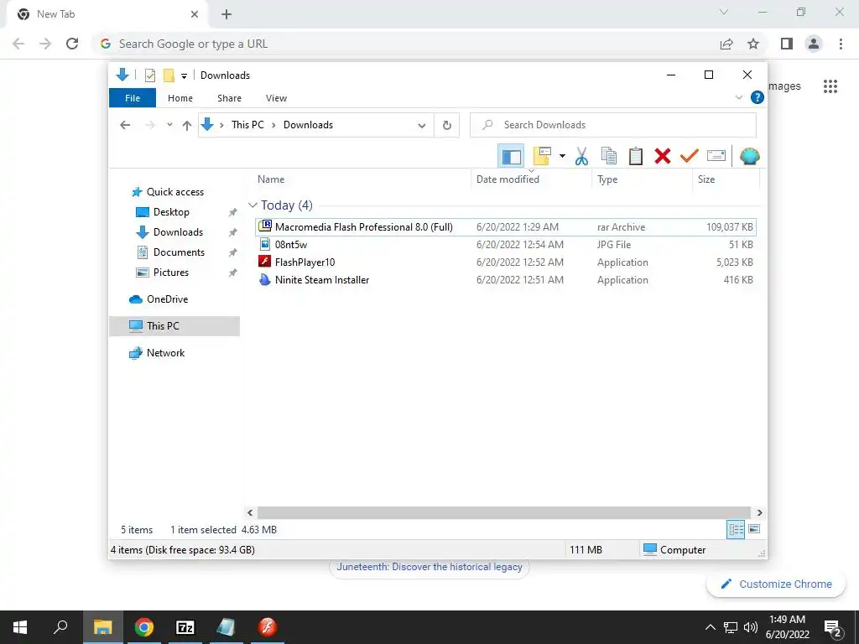Open the File menu tab

coord(133,98)
